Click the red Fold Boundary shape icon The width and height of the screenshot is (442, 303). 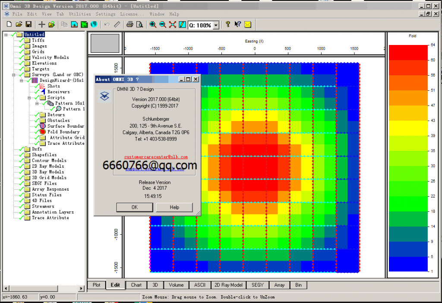coord(43,131)
